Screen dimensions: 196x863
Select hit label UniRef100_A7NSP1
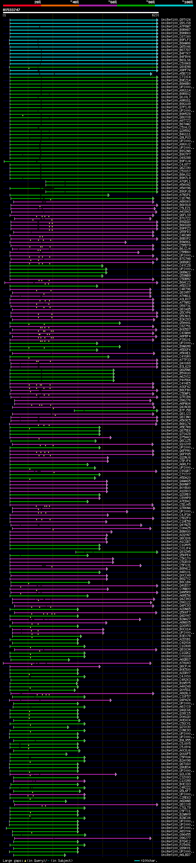[x=176, y=195]
